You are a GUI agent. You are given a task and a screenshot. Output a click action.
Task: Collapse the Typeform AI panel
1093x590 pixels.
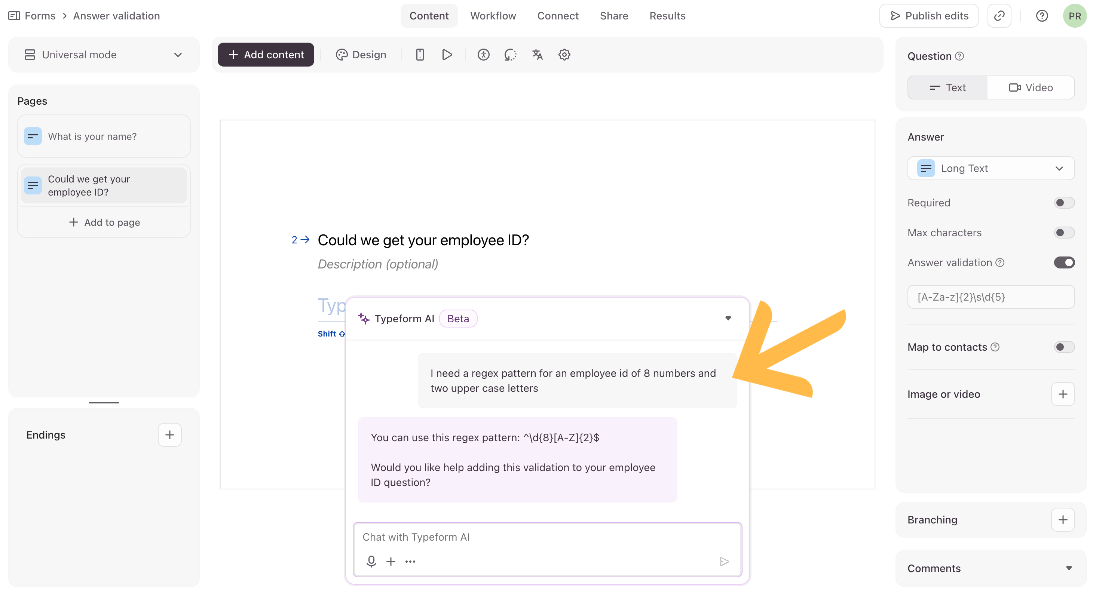coord(728,319)
